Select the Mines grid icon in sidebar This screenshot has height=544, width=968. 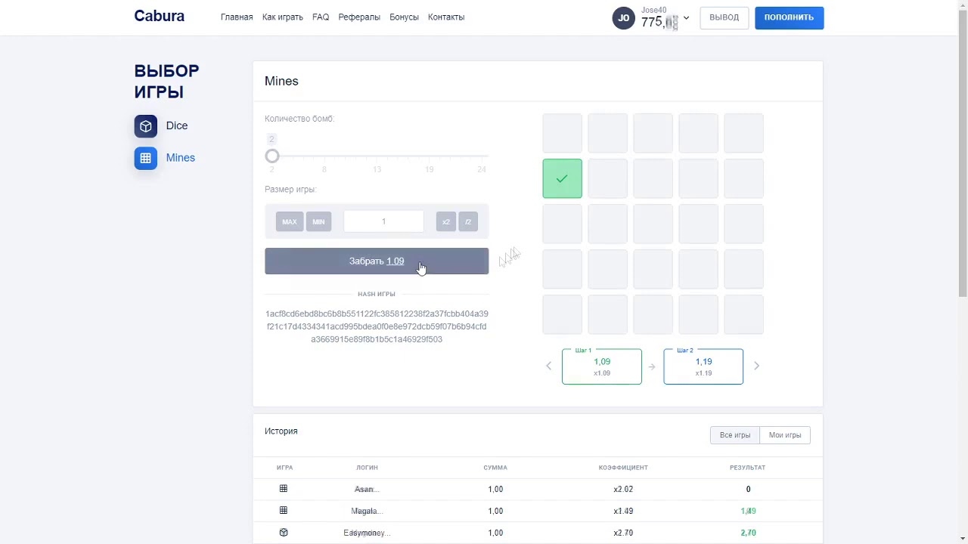click(146, 158)
